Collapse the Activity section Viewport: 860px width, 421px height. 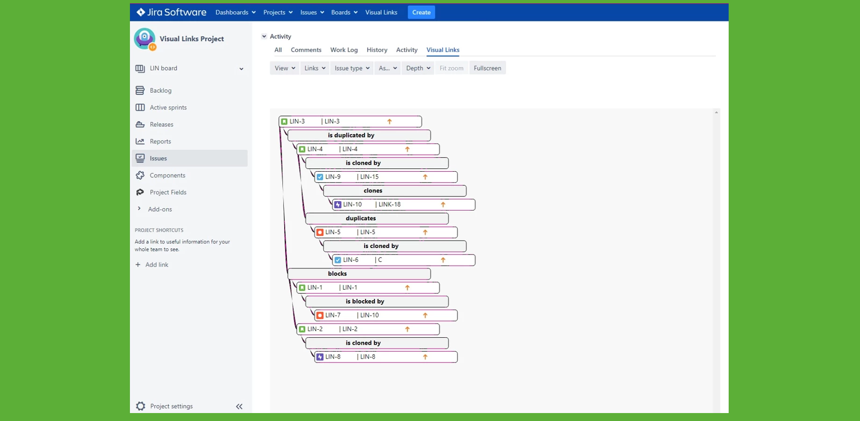[264, 36]
